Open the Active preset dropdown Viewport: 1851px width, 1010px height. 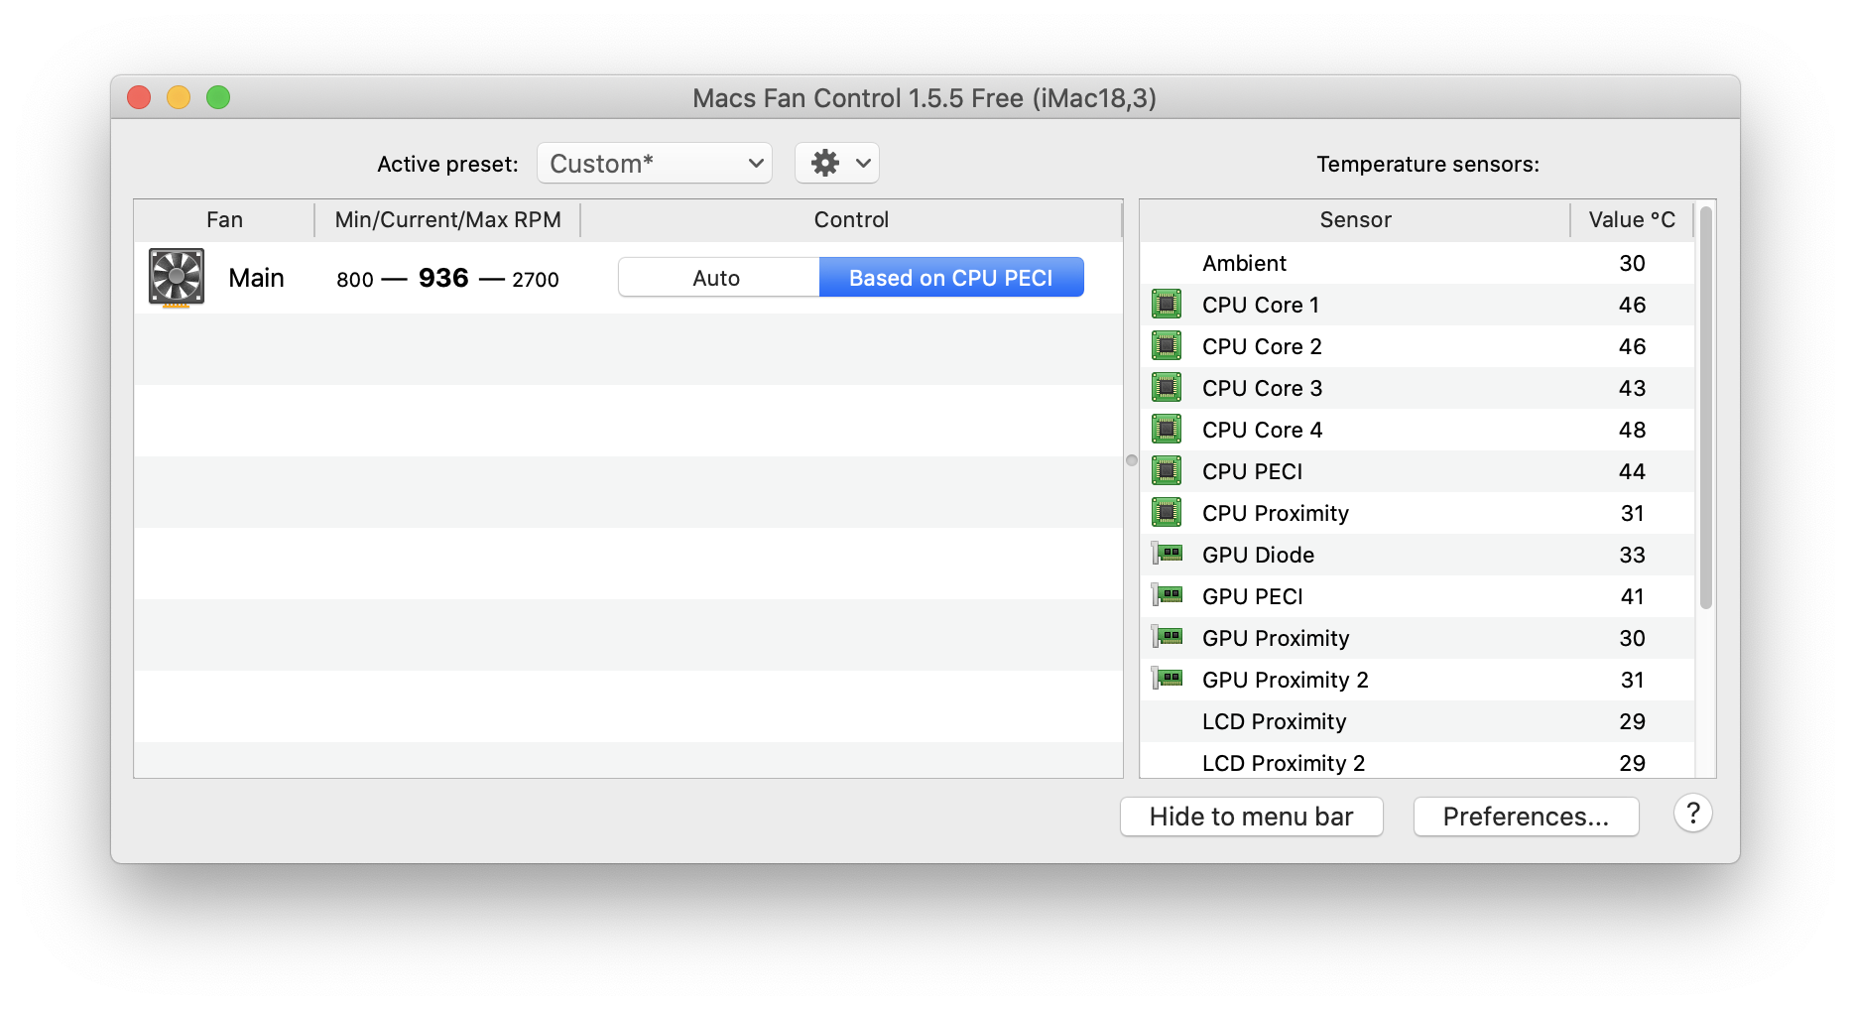tap(655, 164)
